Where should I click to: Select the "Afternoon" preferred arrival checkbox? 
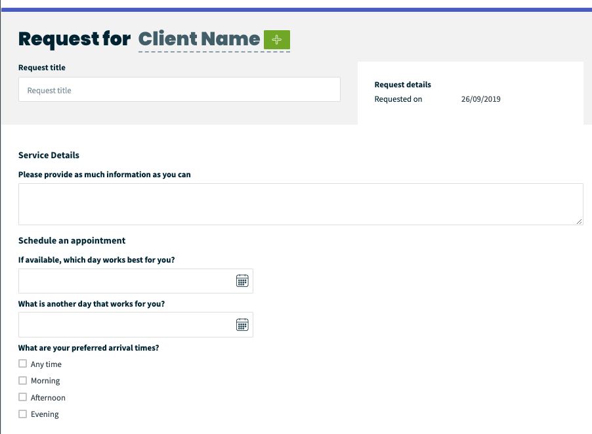[x=22, y=397]
